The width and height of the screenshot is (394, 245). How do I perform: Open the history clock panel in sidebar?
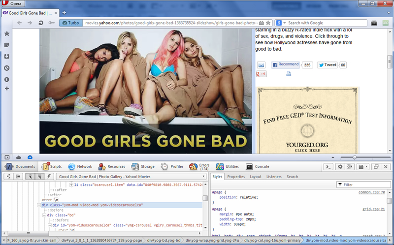pos(6,68)
